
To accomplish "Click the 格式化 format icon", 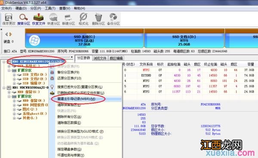I will 83,19.
